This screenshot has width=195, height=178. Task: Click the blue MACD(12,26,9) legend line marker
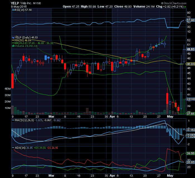pyautogui.click(x=13, y=120)
